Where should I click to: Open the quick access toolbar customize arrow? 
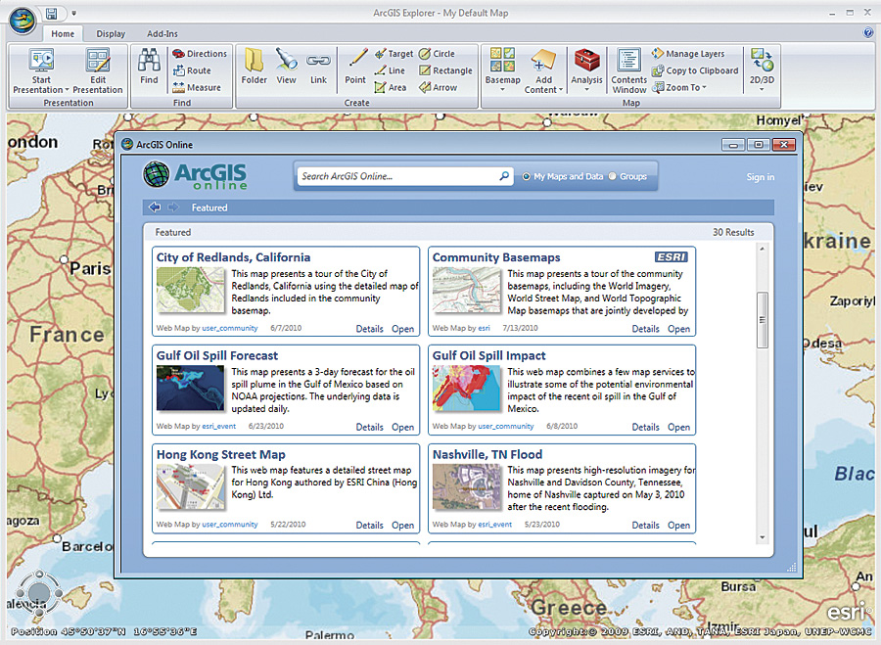73,14
